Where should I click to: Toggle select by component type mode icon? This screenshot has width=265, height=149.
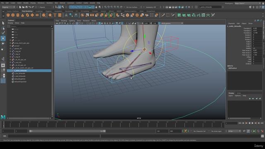pyautogui.click(x=63, y=7)
